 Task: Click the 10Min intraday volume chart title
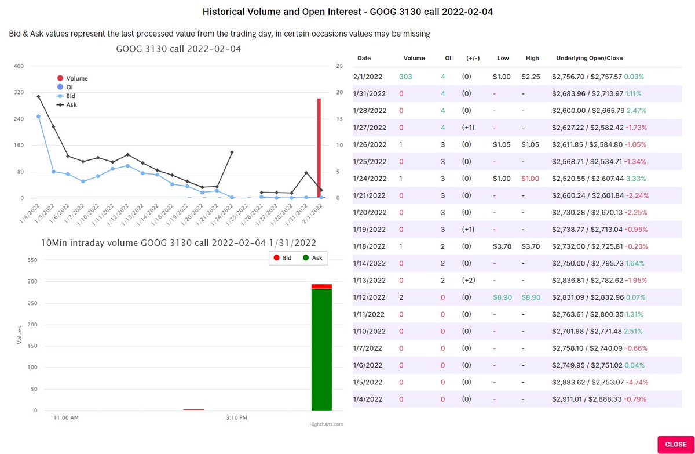click(179, 242)
